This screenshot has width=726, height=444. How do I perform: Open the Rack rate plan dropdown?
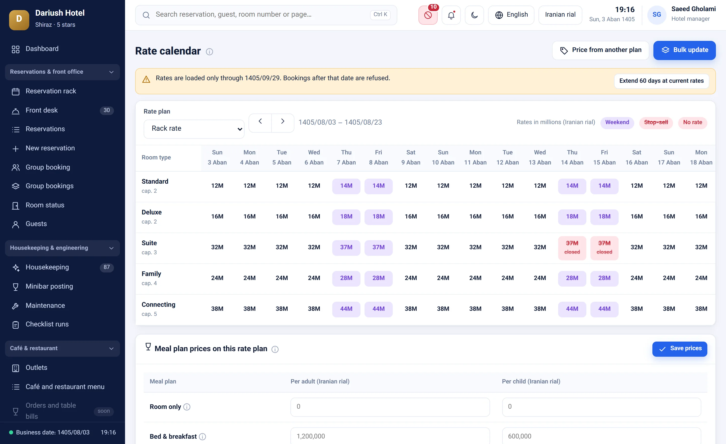194,129
